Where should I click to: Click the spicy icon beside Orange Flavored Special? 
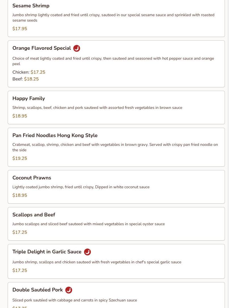pyautogui.click(x=76, y=48)
